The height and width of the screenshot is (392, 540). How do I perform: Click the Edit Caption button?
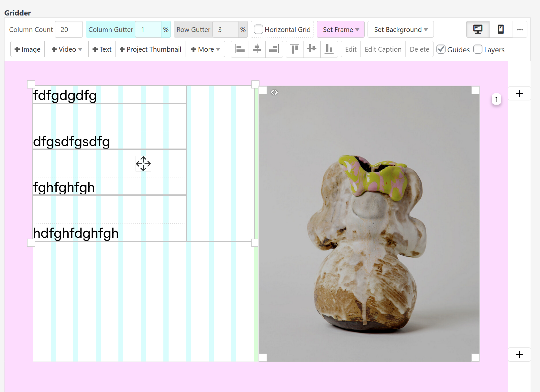[383, 49]
